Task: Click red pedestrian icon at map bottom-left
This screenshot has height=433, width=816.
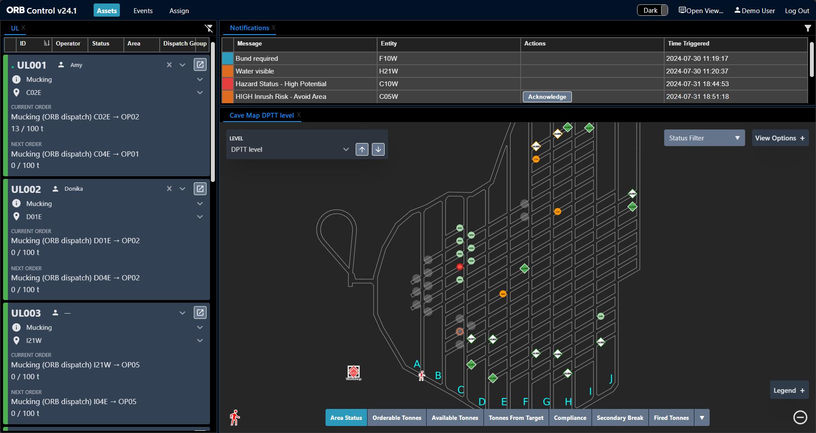Action: click(235, 418)
